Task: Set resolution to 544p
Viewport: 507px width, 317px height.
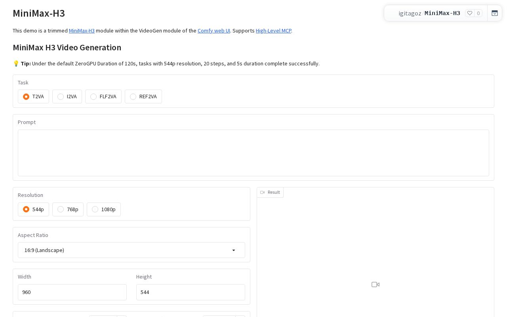Action: 34,209
